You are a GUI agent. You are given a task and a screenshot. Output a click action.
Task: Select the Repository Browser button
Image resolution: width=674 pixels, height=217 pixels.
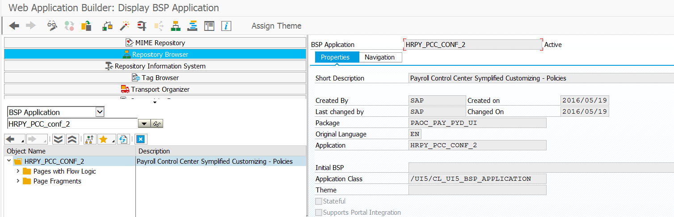155,55
